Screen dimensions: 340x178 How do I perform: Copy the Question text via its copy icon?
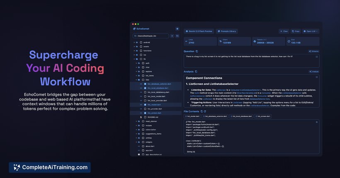(x=197, y=52)
